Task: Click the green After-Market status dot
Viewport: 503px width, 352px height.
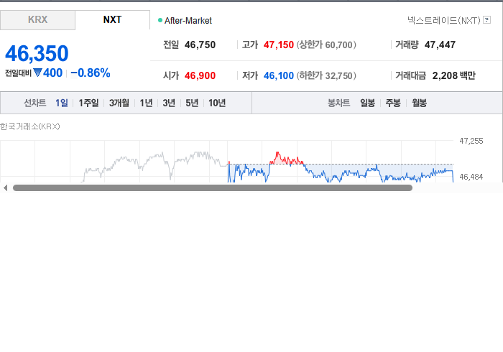Action: click(x=160, y=20)
